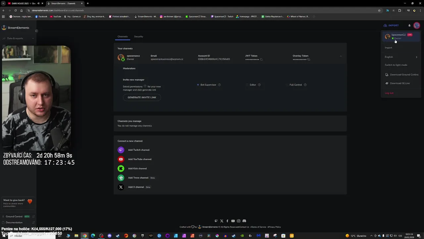Choose Import from account menu

point(388,47)
